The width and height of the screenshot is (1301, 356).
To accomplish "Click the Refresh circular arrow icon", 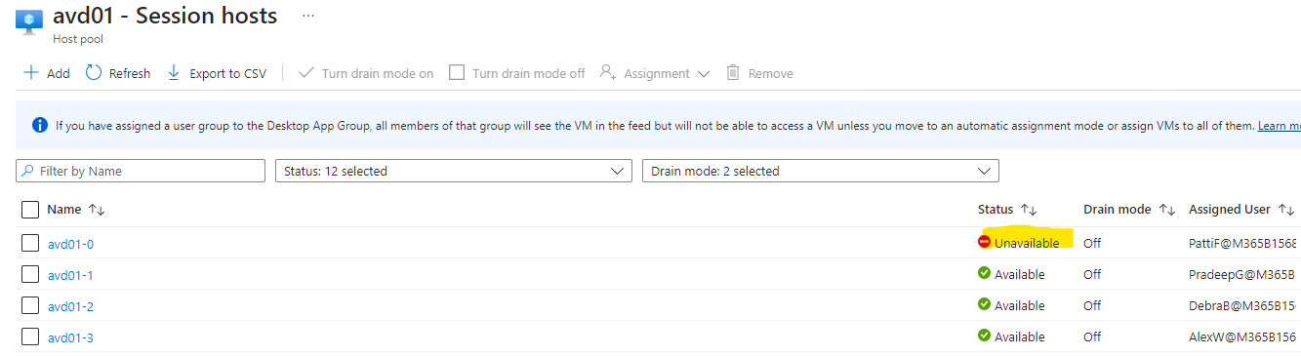I will click(x=94, y=73).
